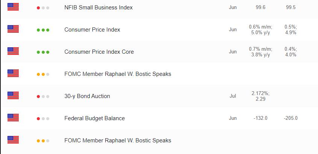The height and width of the screenshot is (154, 318).
Task: Open the Consumer Price Index event details
Action: [x=92, y=30]
